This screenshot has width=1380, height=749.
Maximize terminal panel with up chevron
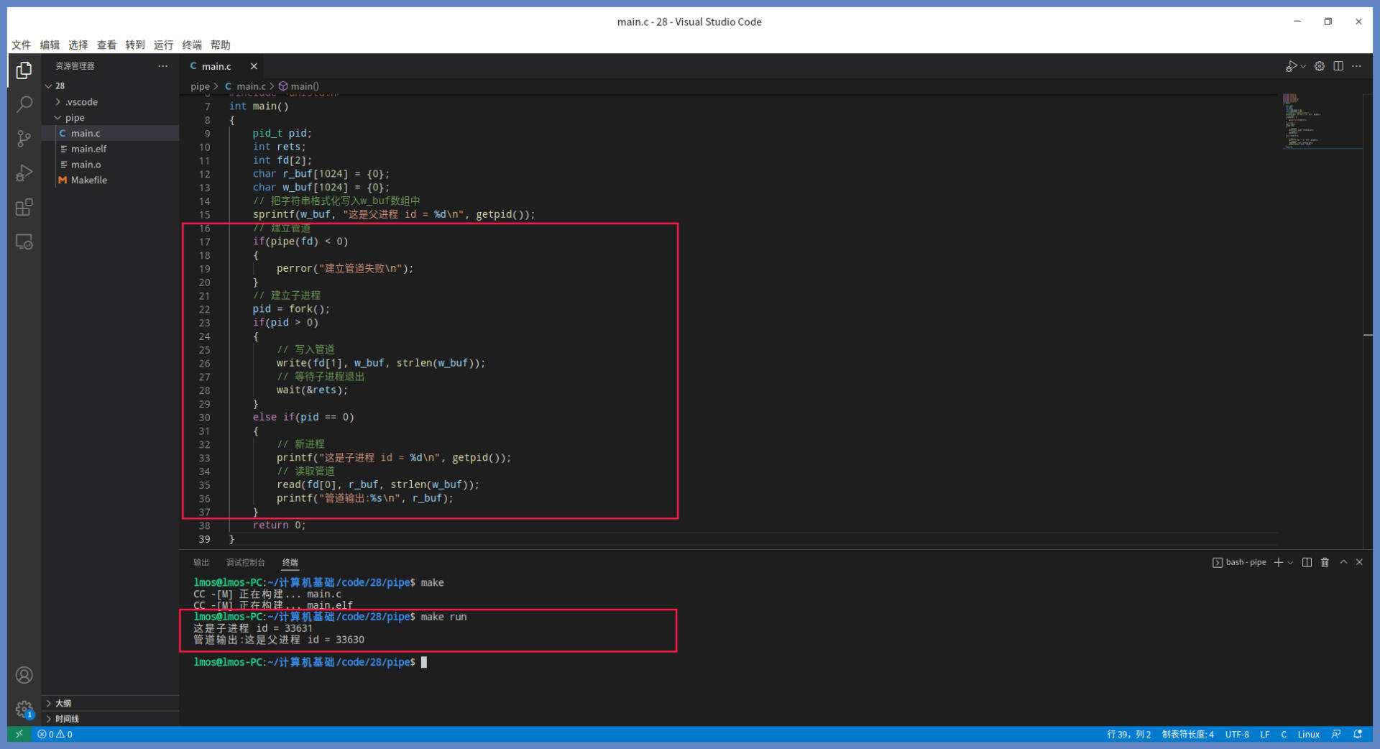pos(1343,562)
